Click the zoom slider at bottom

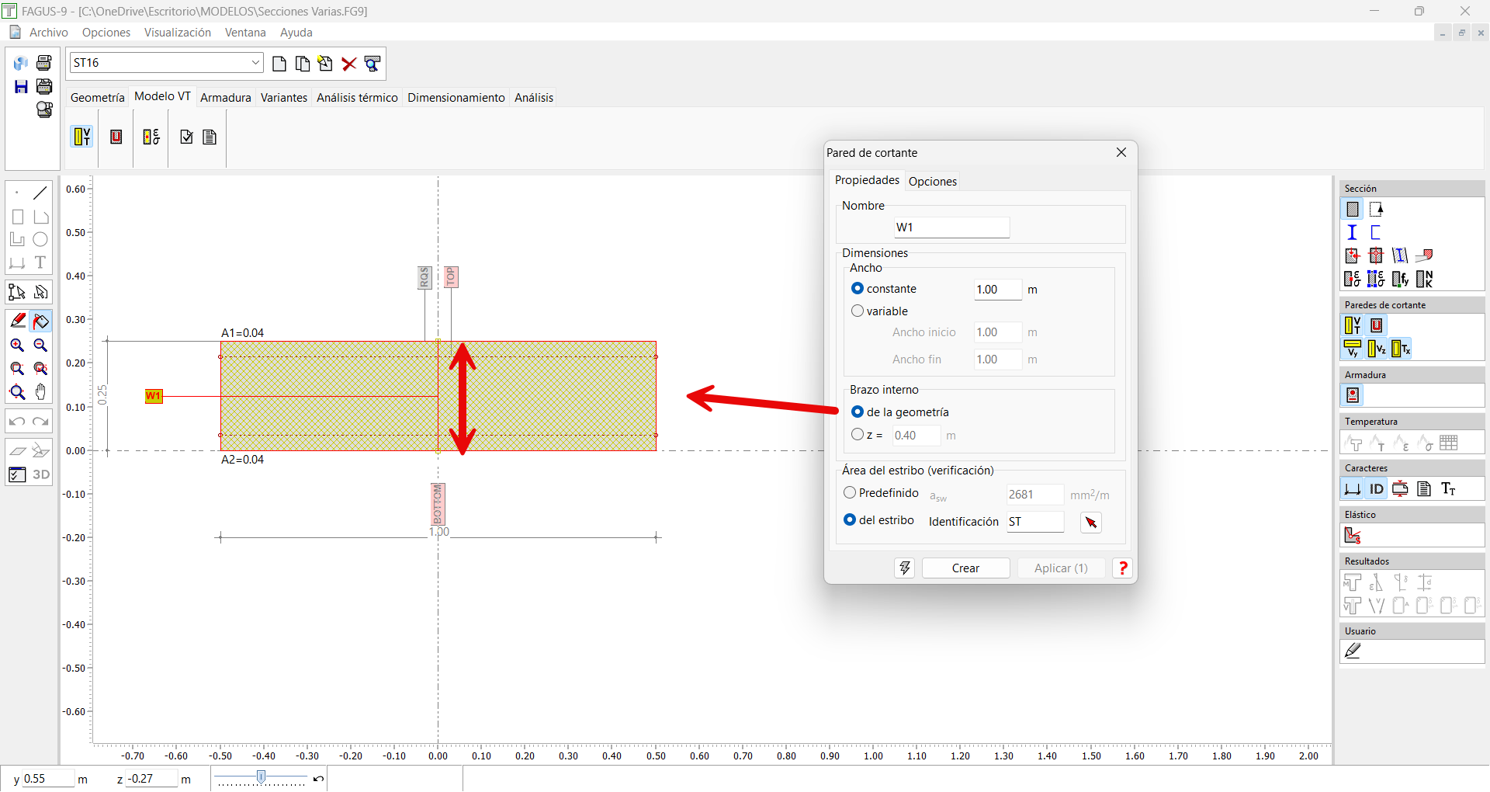click(262, 777)
